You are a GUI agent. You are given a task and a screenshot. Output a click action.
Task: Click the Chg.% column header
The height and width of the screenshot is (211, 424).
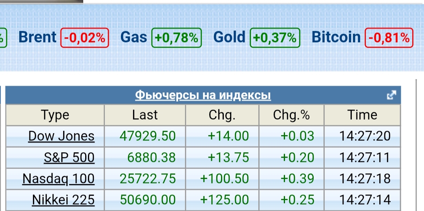click(x=291, y=115)
